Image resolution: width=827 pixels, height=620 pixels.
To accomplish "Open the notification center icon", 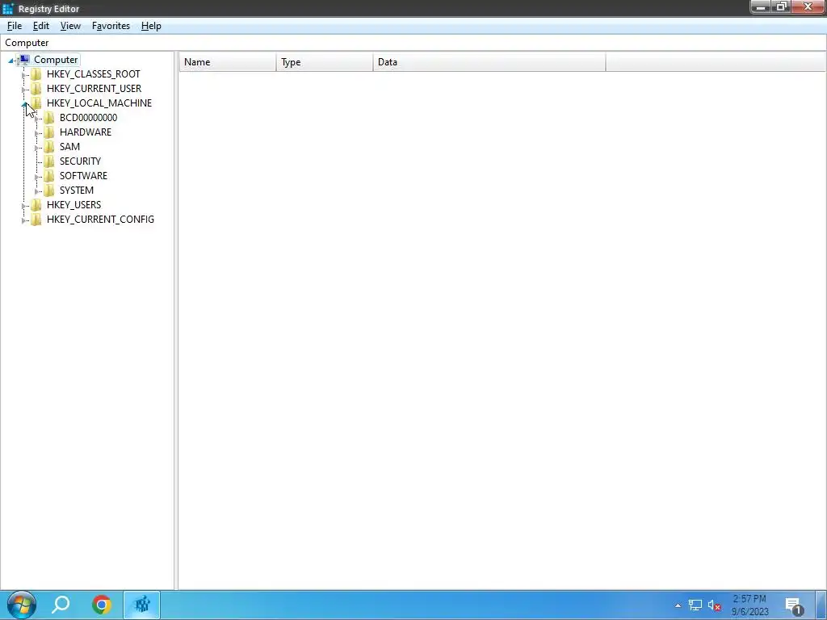I will (x=795, y=605).
